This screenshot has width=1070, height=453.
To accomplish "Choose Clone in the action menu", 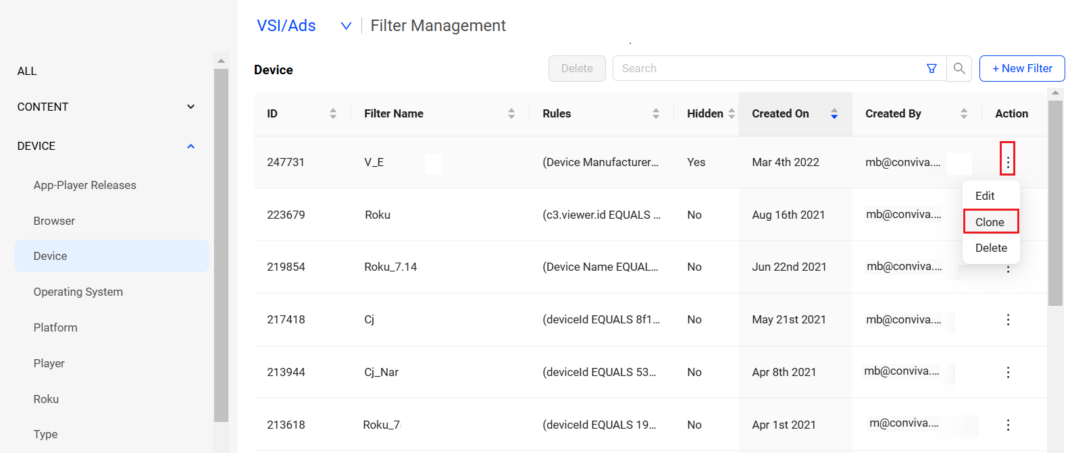I will pos(991,222).
